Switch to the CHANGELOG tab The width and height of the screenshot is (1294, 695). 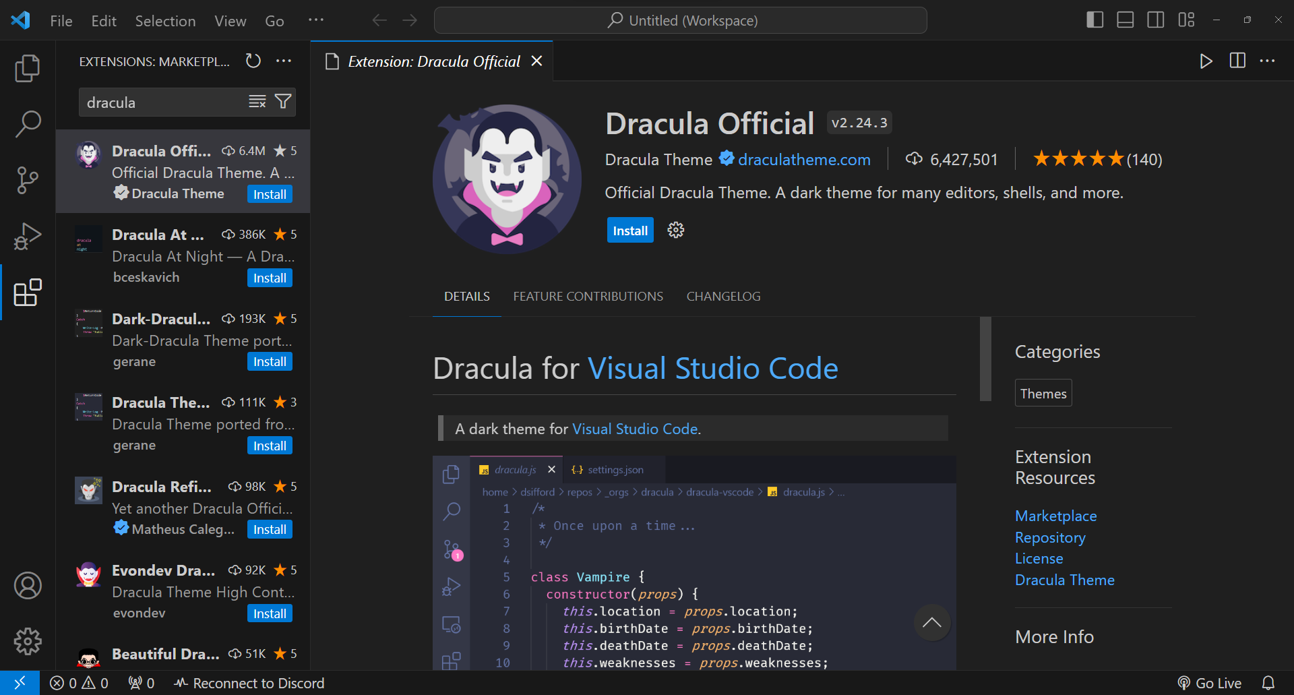723,297
